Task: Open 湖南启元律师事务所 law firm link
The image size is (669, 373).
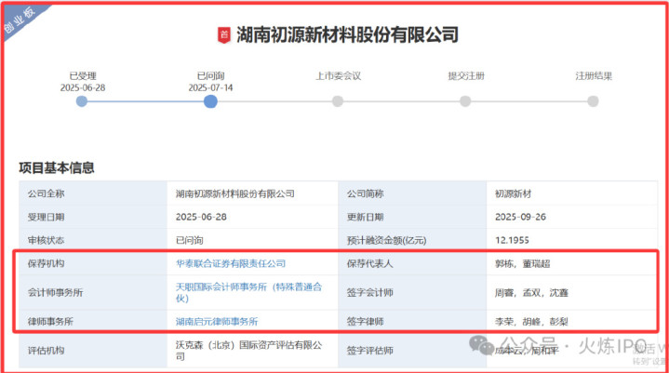Action: coord(217,322)
